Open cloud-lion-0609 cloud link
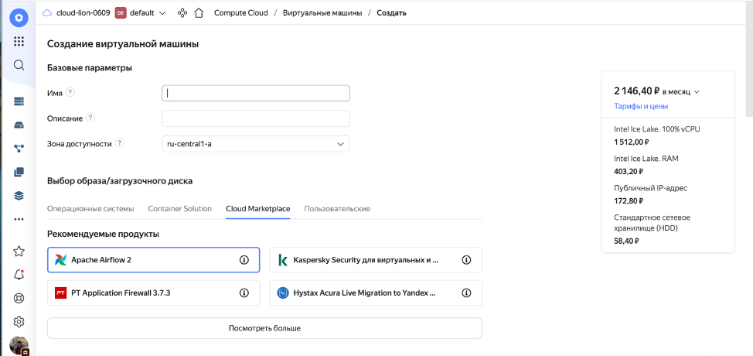This screenshot has width=753, height=356. (x=83, y=13)
